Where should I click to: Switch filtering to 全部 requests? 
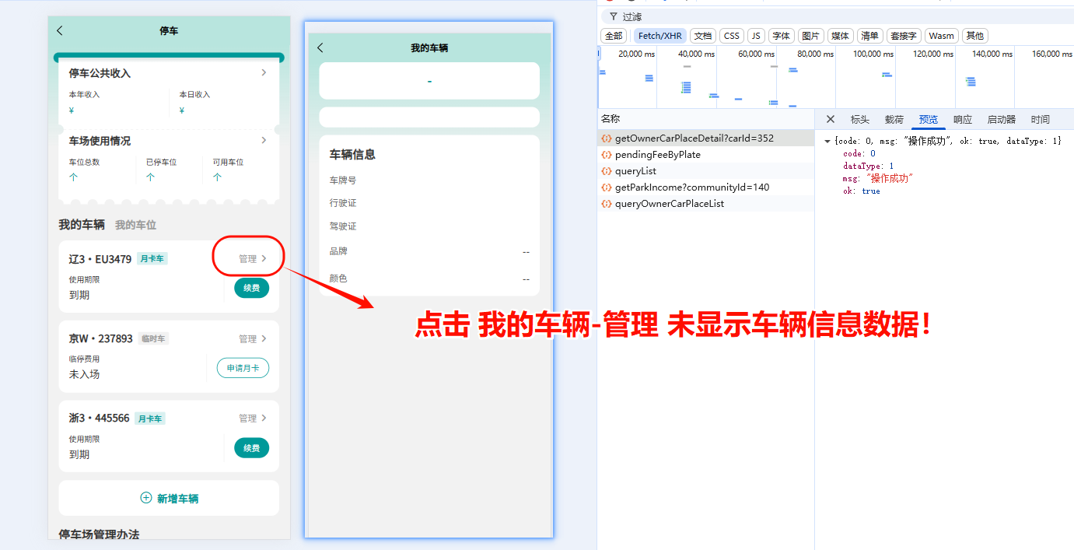point(613,35)
